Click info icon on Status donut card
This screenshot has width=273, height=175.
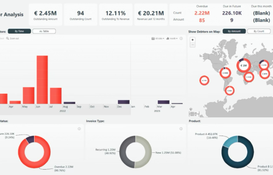[79, 129]
